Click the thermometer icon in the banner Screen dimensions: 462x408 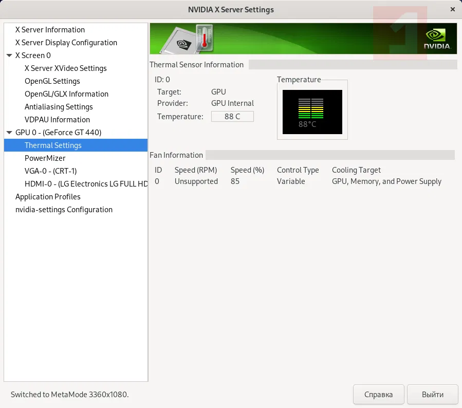click(205, 38)
